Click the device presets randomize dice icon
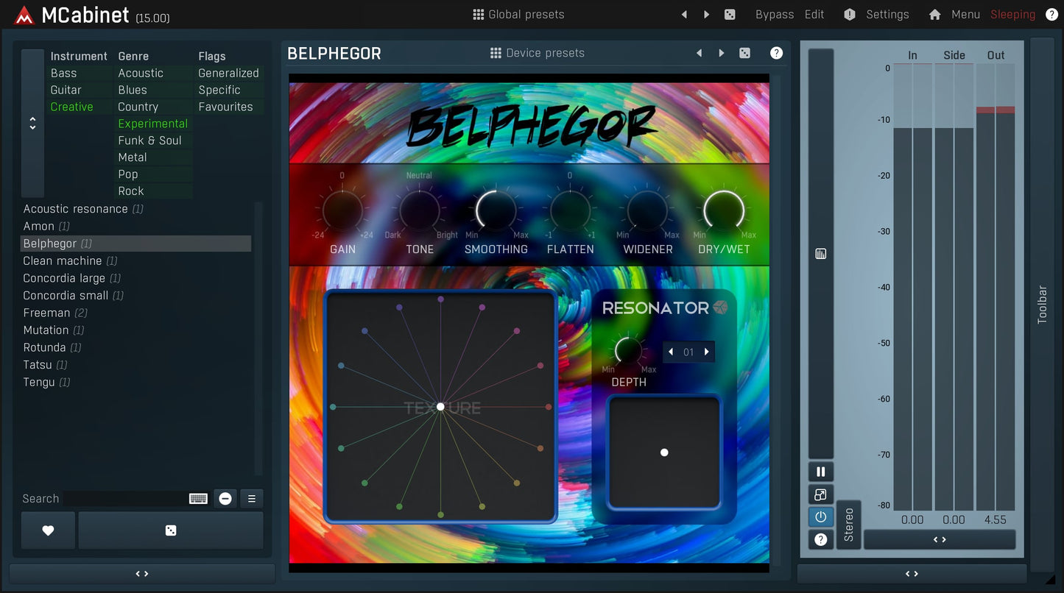Image resolution: width=1064 pixels, height=593 pixels. 744,53
